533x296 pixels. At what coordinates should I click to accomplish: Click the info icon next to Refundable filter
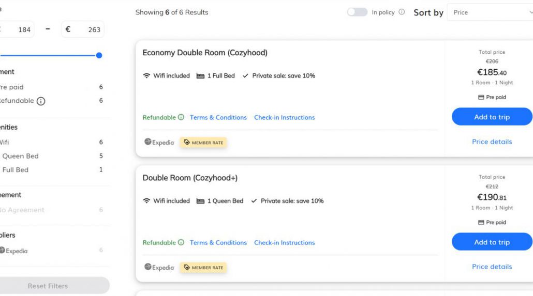41,101
